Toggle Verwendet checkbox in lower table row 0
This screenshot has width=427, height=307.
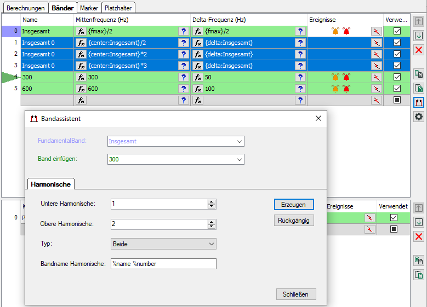394,218
